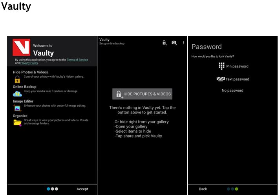Tap the green page indicator dot on Password screen
This screenshot has width=278, height=195.
236,189
